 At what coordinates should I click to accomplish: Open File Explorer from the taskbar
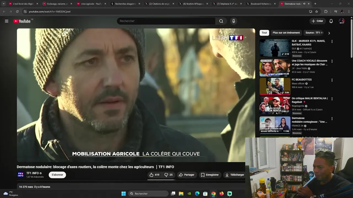[181, 194]
